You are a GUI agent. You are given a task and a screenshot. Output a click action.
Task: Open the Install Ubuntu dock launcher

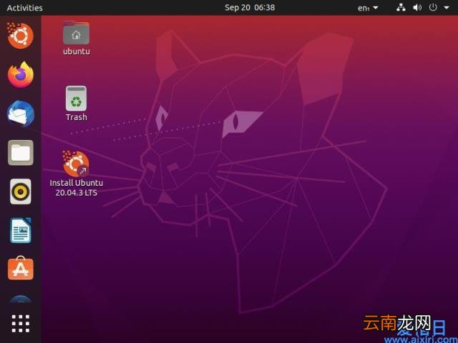point(21,36)
